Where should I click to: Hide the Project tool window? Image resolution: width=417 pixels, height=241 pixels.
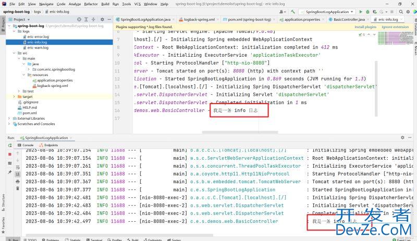(109, 19)
